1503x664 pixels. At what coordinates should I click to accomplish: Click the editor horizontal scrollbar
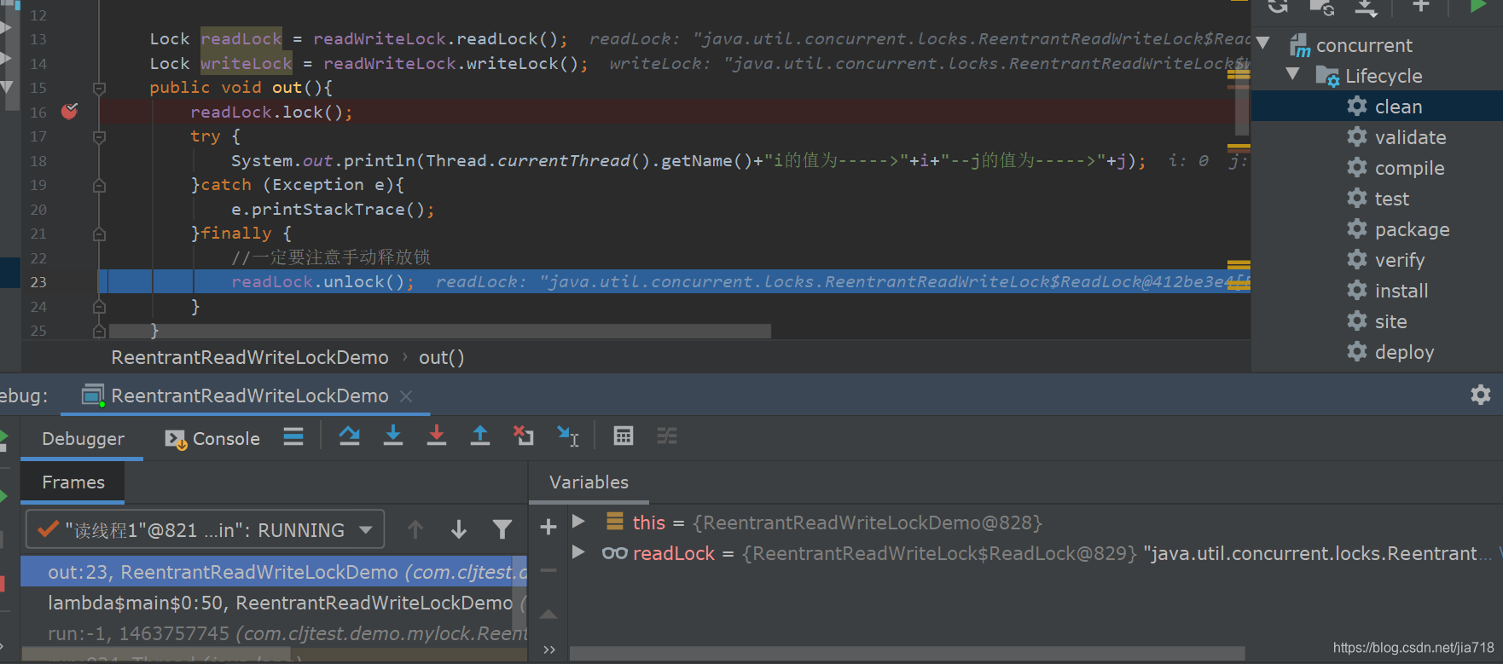point(440,331)
